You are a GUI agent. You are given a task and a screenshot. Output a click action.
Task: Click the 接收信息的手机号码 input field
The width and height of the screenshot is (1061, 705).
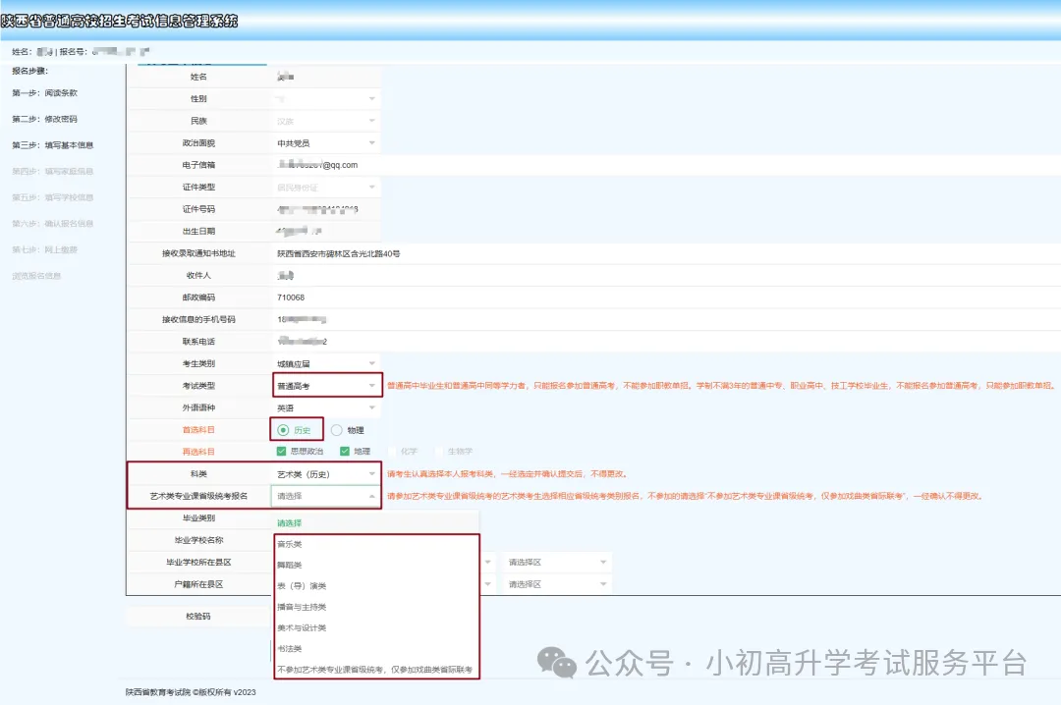pyautogui.click(x=666, y=319)
